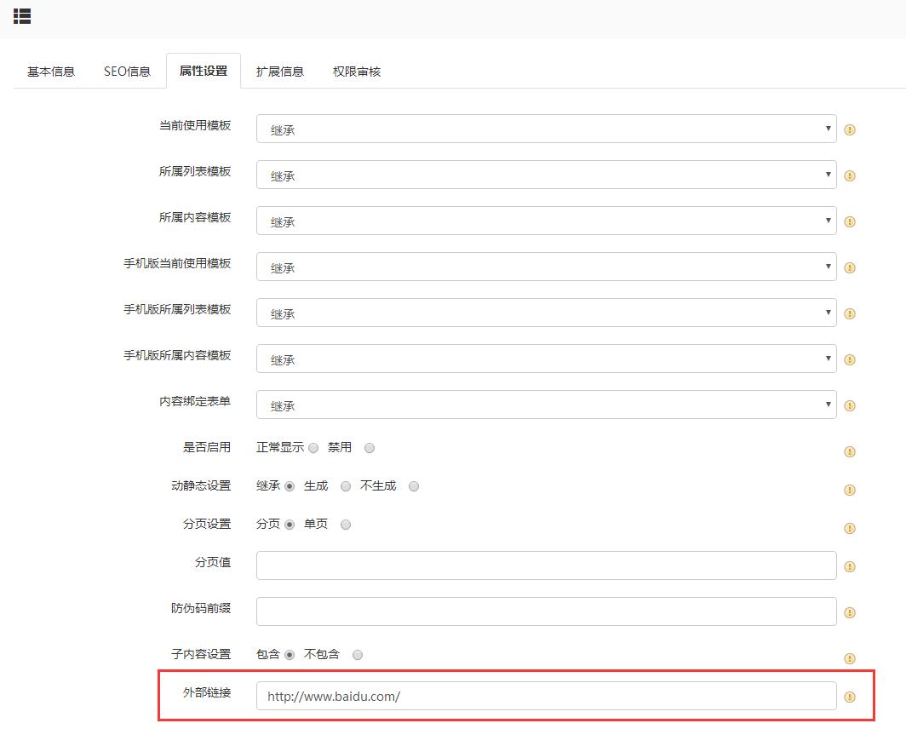Open the 手机版当前使用模板 dropdown

click(x=545, y=267)
